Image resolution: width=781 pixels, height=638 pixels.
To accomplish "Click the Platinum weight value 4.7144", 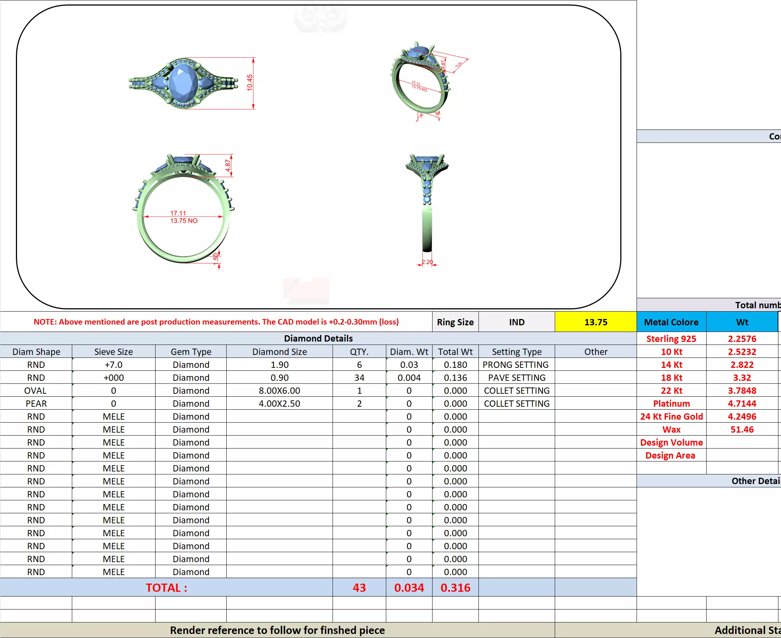I will pos(742,403).
